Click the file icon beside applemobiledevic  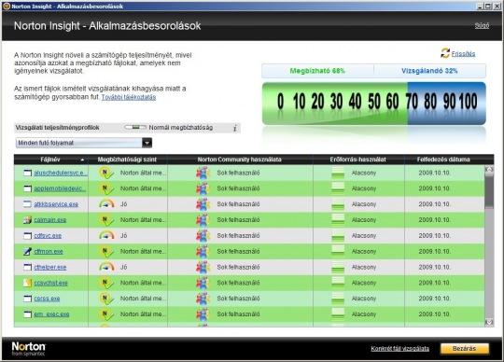pos(28,188)
